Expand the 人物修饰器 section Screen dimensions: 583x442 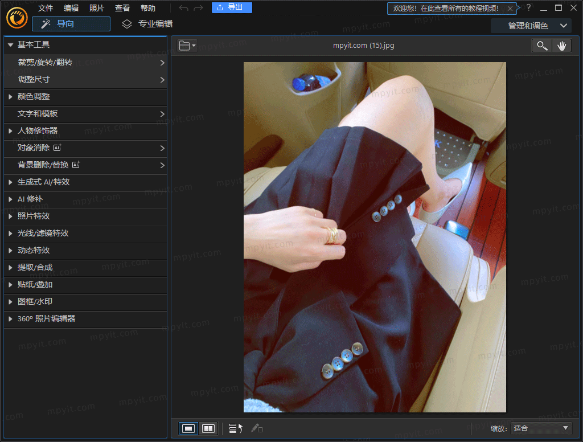tap(85, 131)
